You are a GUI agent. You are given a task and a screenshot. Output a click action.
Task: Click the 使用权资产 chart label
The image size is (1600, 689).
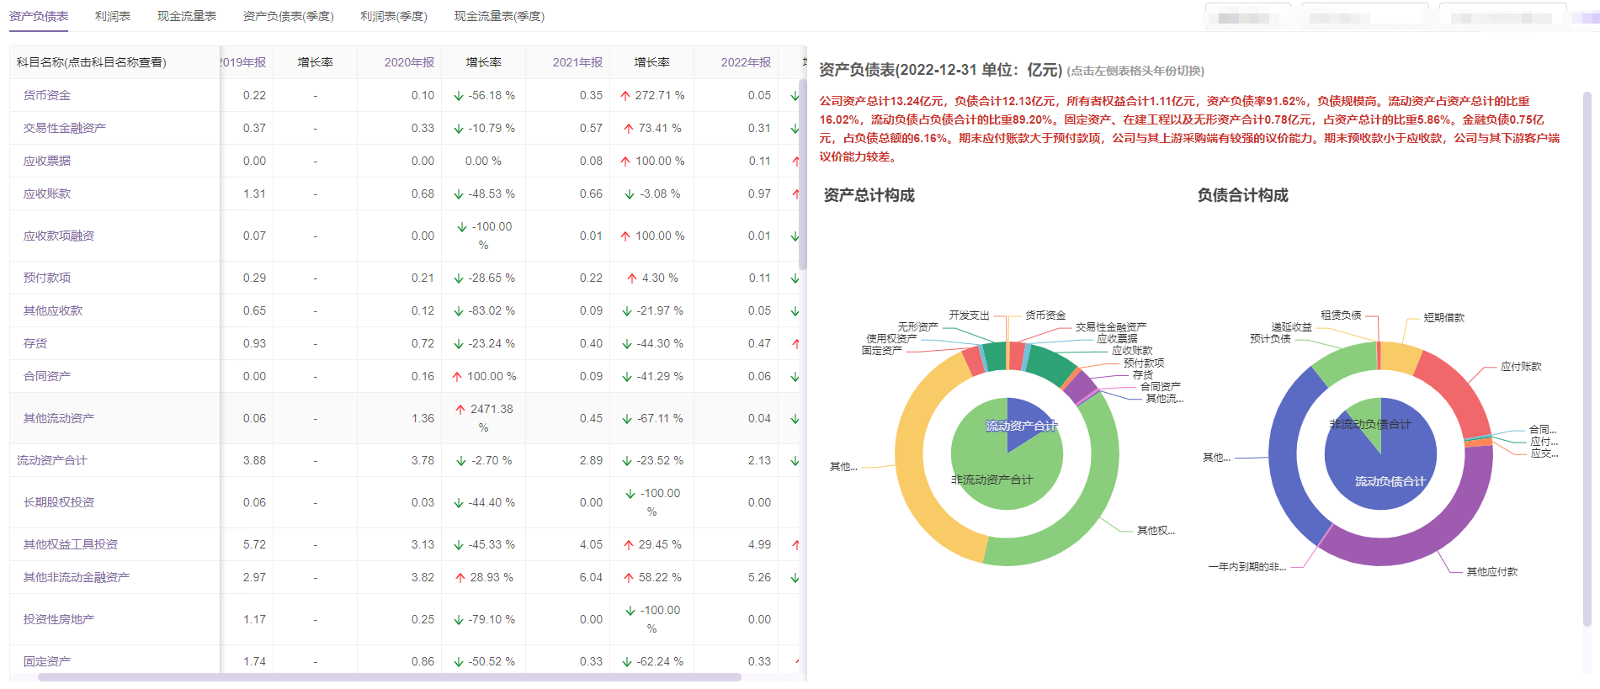click(x=892, y=339)
